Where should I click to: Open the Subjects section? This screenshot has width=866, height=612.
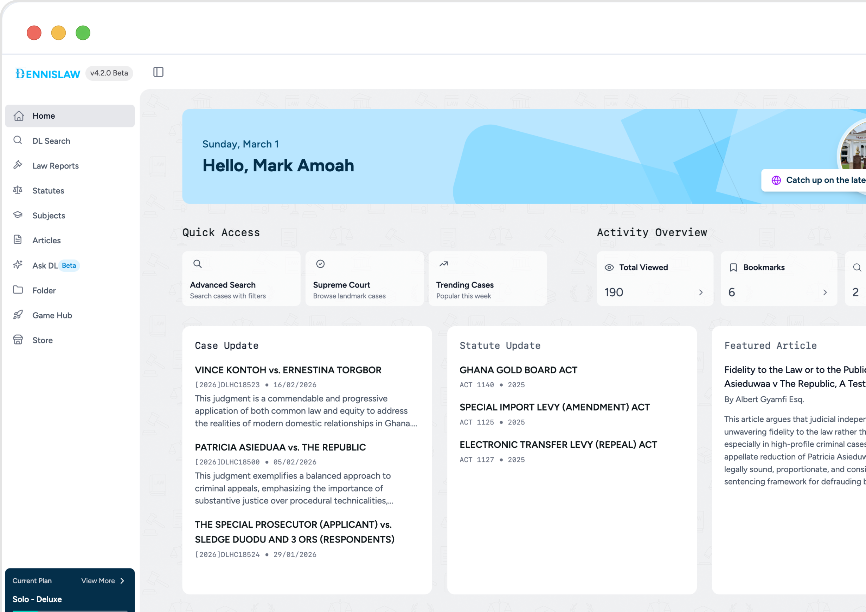(x=48, y=215)
